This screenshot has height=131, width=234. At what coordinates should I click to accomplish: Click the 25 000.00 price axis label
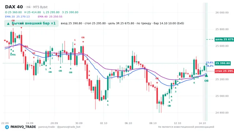click(x=222, y=96)
